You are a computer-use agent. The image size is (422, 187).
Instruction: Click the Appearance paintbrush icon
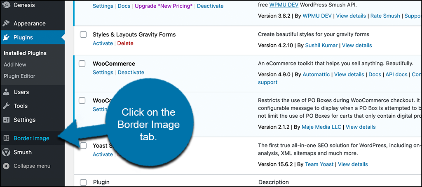coord(6,23)
